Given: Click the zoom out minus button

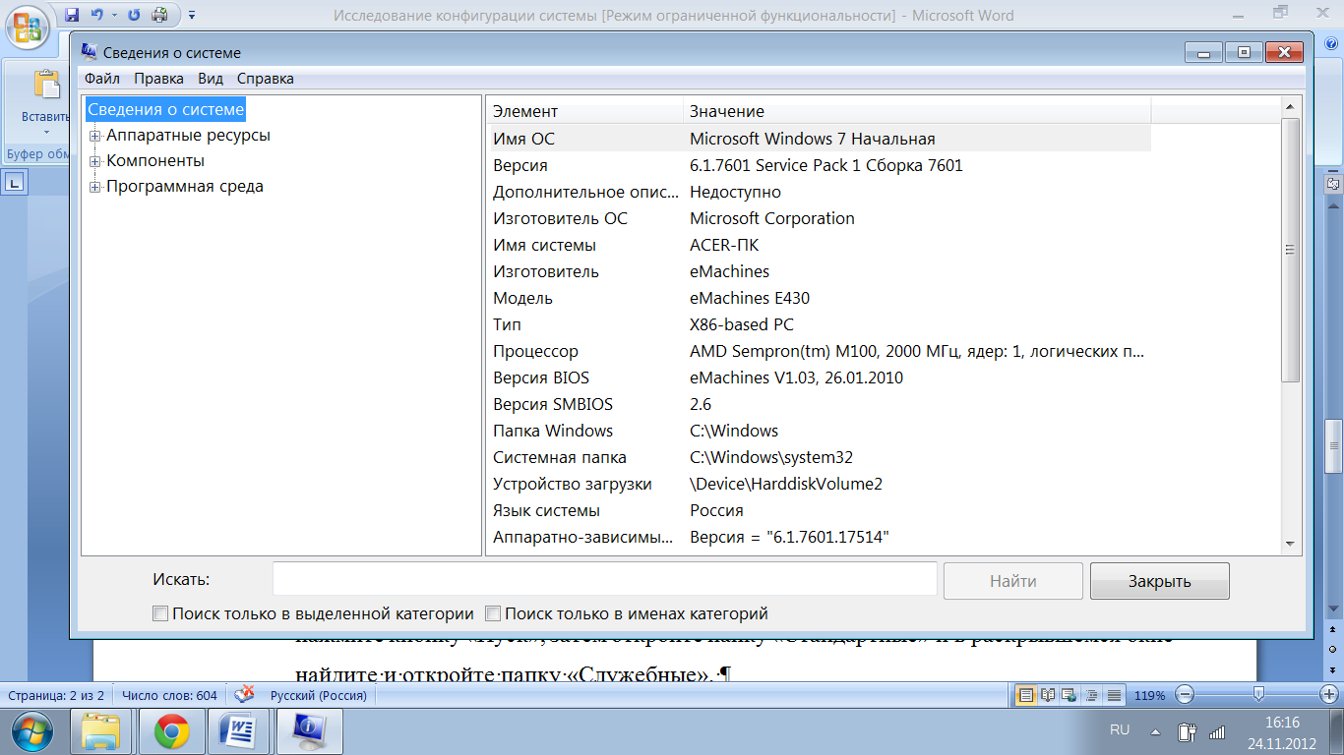Looking at the screenshot, I should (1186, 695).
